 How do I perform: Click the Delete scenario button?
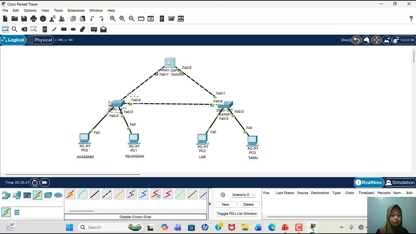coord(248,204)
